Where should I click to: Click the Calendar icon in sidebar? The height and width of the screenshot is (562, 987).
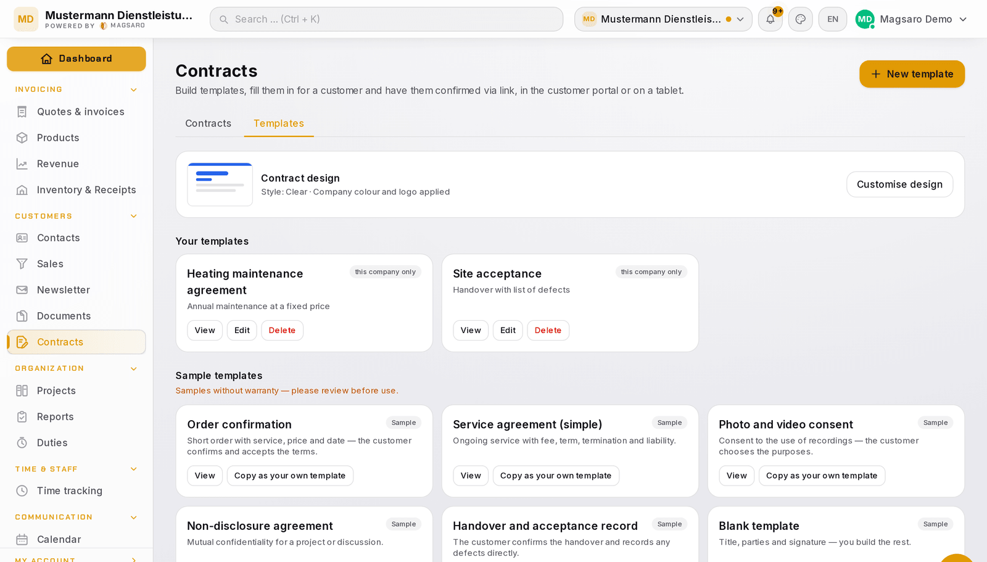click(x=22, y=539)
